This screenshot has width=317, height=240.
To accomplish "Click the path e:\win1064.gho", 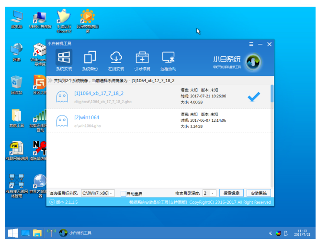I will (x=88, y=126).
